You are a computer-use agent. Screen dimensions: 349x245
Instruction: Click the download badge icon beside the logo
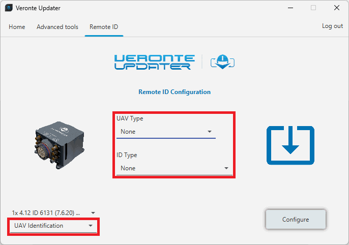pyautogui.click(x=222, y=62)
